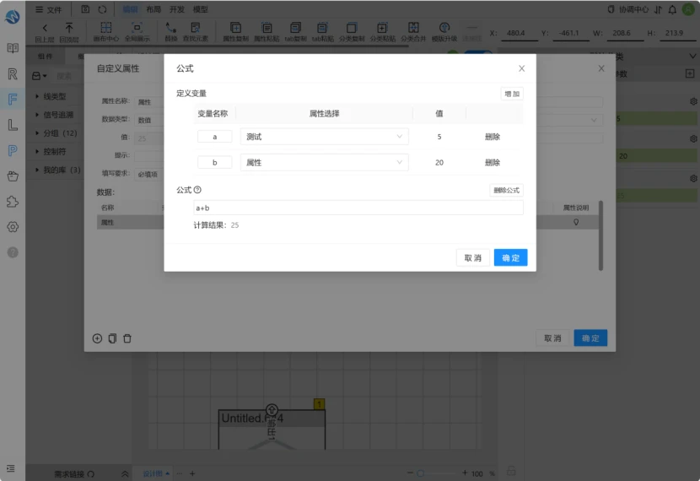
Task: Click the copy icon in 自定义属性 dialog
Action: (x=112, y=338)
